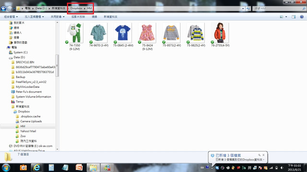Open the help question mark icon
This screenshot has height=172, width=307.
coord(302,17)
